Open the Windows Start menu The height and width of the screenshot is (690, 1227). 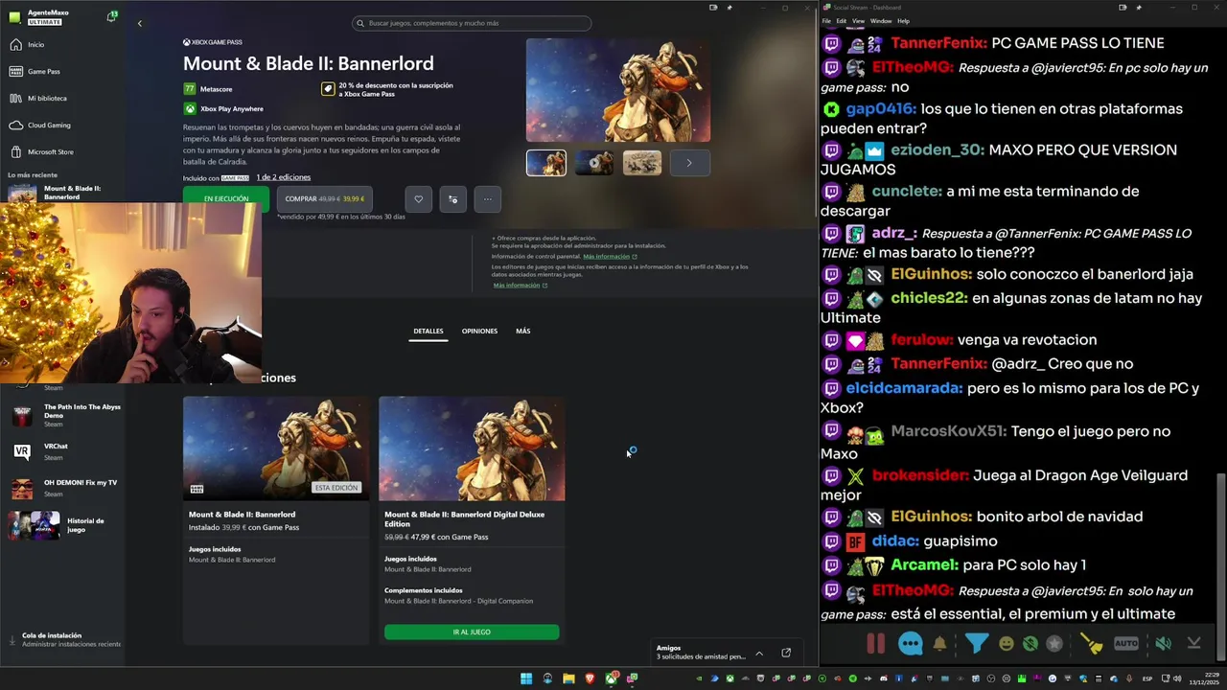[526, 678]
